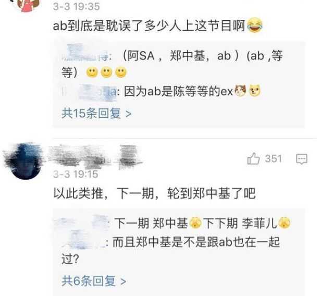This screenshot has height=296, width=334.
Task: Open the dark blurred commenter avatar
Action: click(24, 162)
